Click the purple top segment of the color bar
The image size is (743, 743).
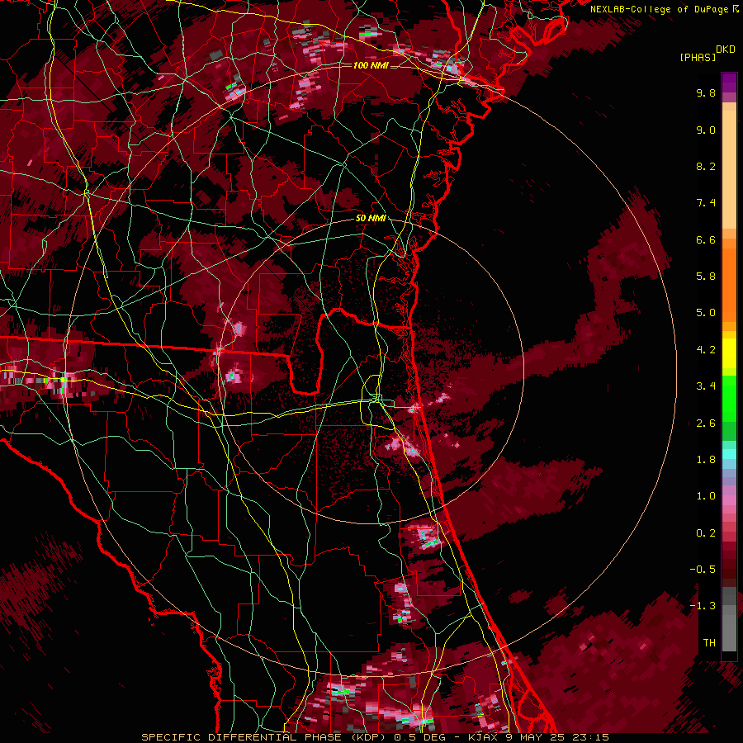(x=729, y=83)
